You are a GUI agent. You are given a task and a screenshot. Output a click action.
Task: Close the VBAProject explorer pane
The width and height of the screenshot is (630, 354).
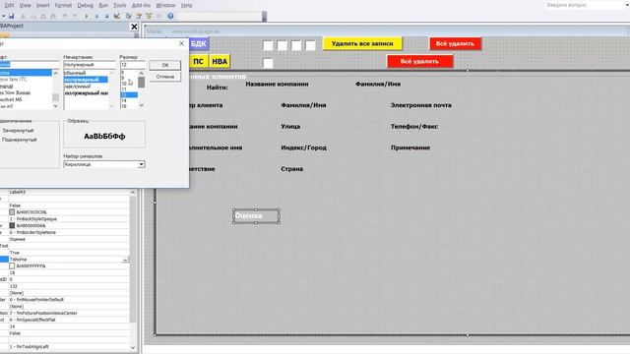(134, 27)
